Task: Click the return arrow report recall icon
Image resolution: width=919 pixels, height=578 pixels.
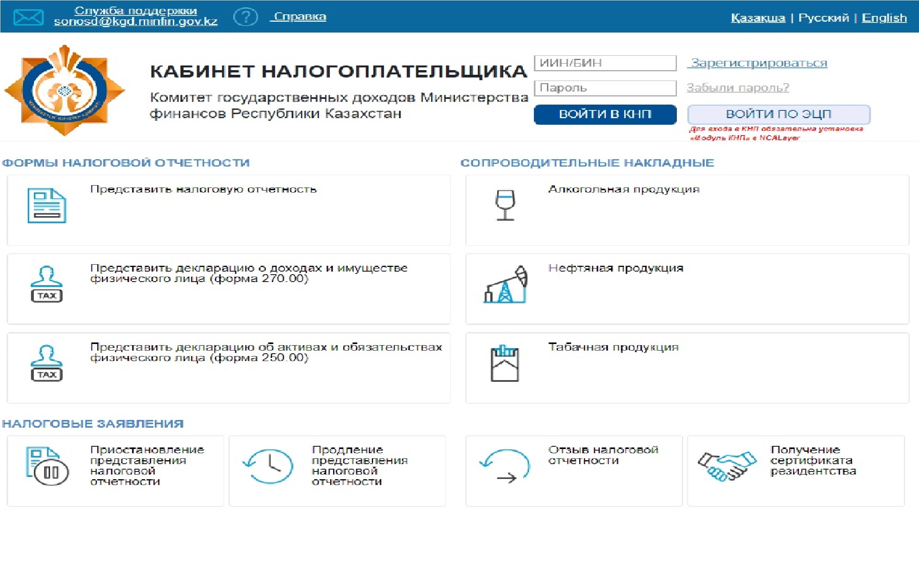Action: point(505,466)
